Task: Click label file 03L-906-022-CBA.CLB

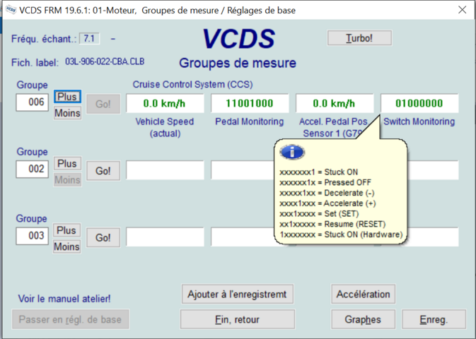Action: 105,62
